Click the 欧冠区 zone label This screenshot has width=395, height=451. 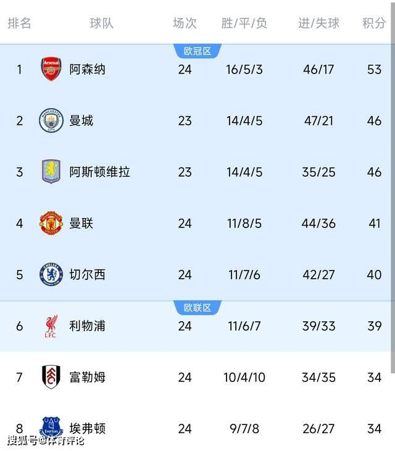(197, 51)
